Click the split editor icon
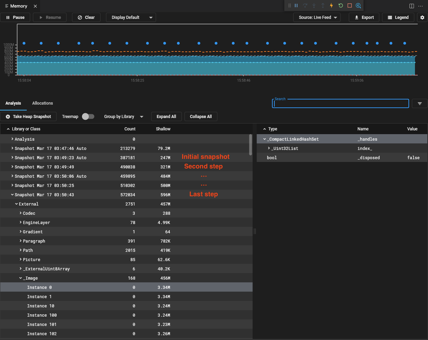 [x=412, y=6]
